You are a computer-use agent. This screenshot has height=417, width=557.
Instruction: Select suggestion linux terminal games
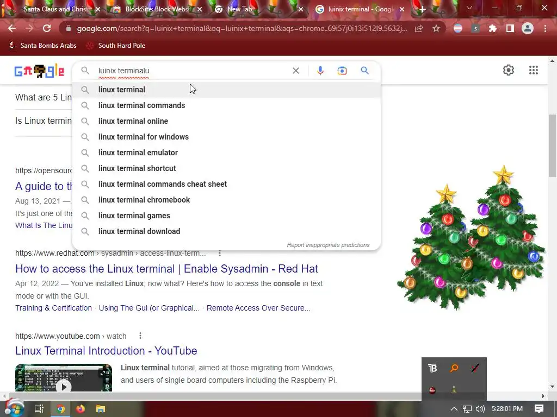pyautogui.click(x=226, y=216)
